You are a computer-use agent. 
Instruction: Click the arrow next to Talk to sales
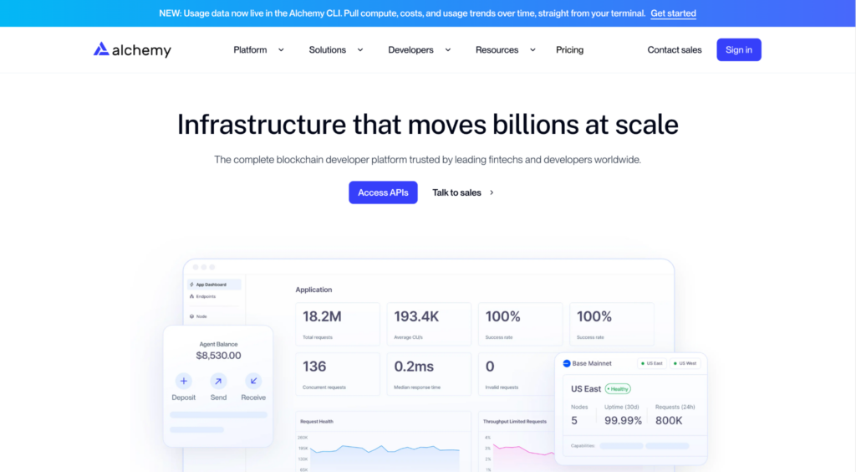click(x=492, y=192)
